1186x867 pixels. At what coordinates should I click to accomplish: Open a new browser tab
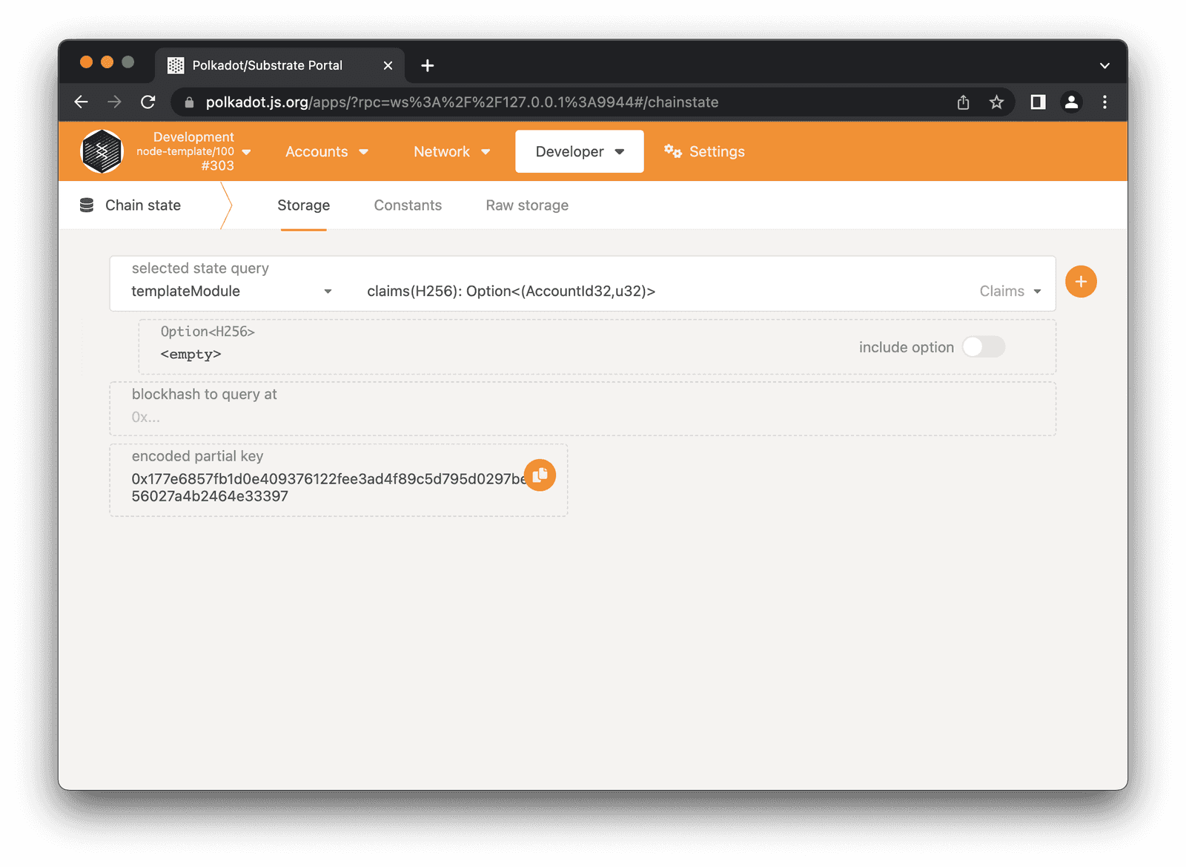428,65
